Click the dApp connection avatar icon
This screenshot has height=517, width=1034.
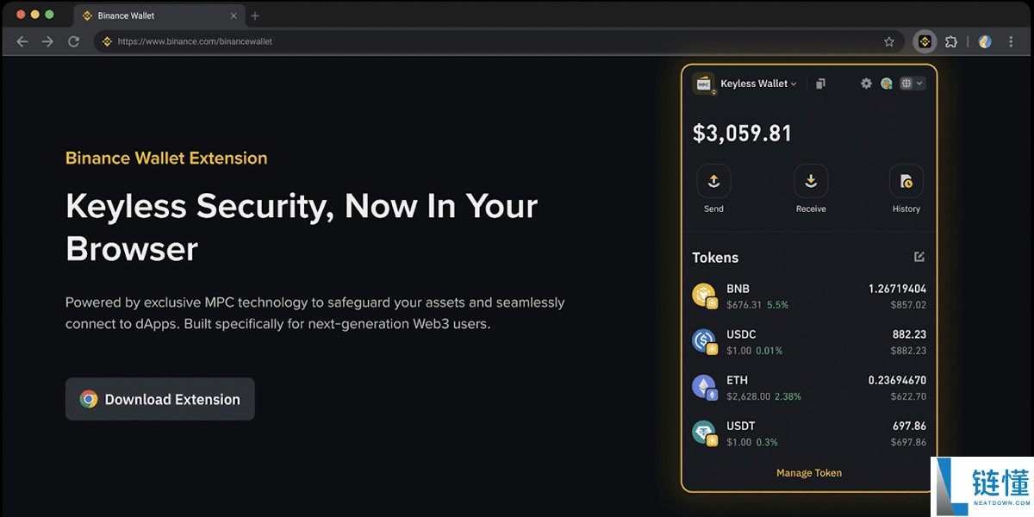coord(886,84)
